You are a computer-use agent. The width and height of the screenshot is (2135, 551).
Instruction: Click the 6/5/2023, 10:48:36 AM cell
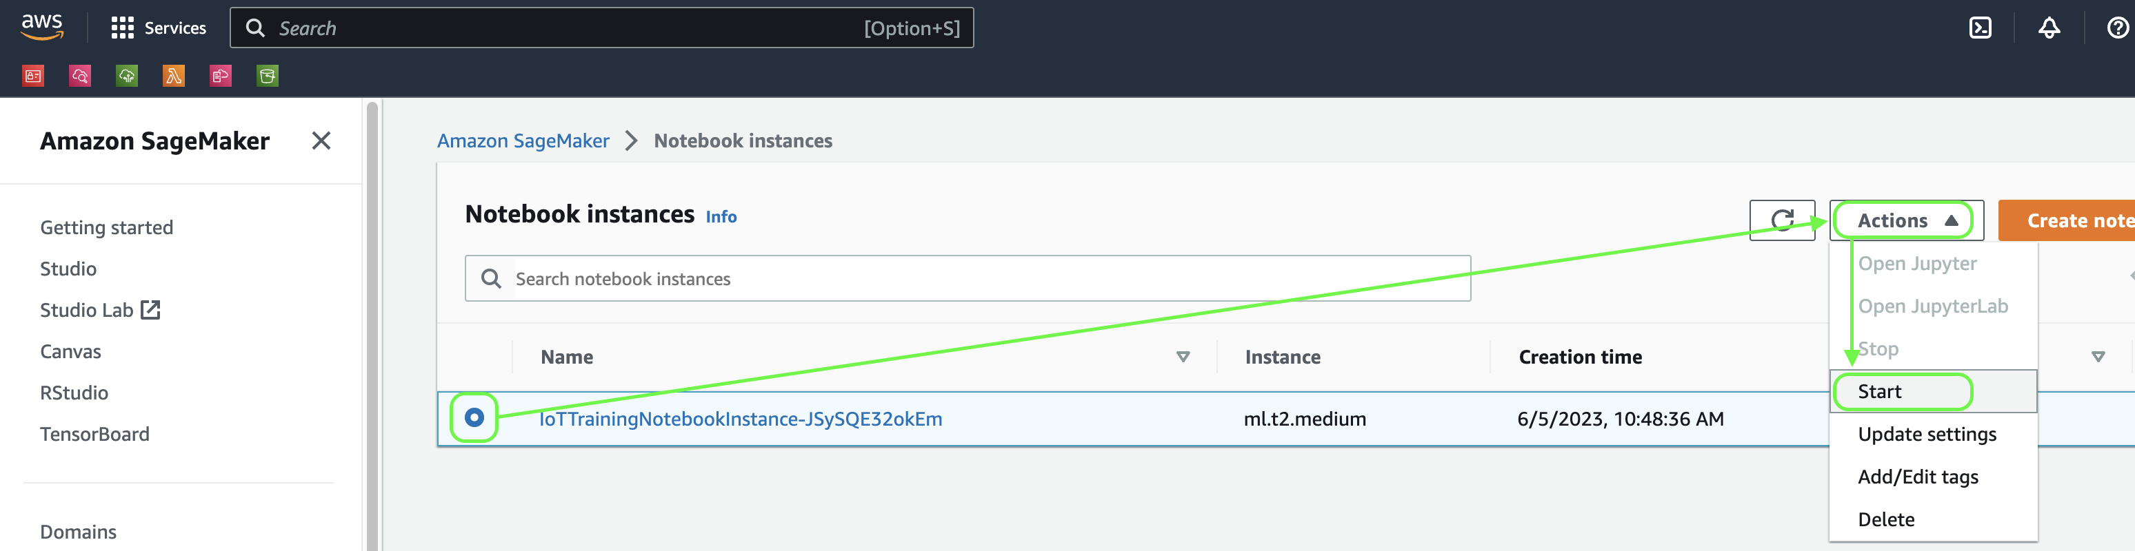tap(1621, 419)
